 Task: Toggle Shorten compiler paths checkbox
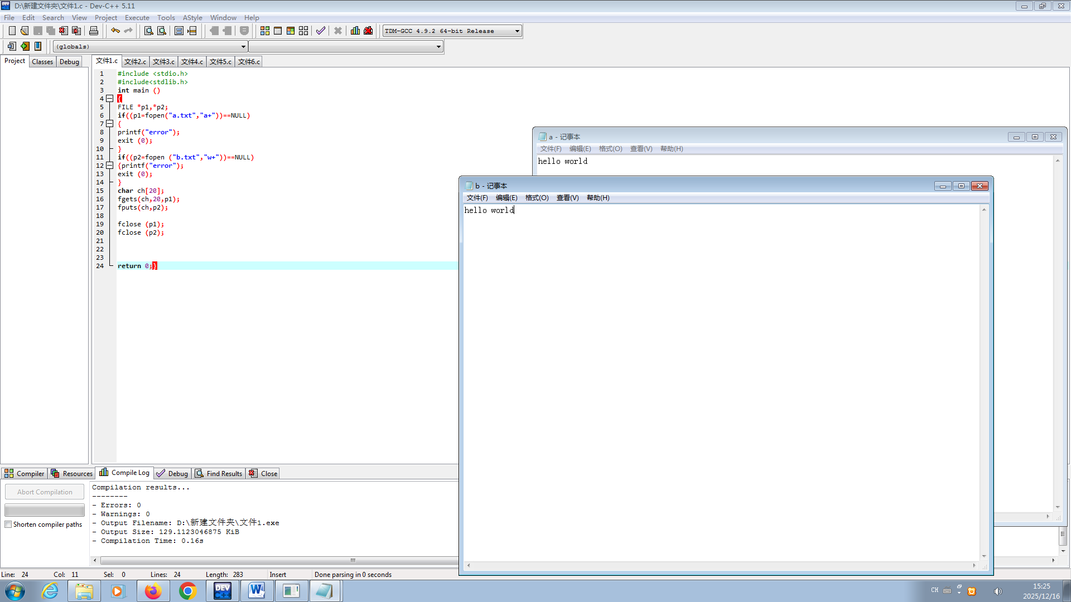[x=8, y=525]
